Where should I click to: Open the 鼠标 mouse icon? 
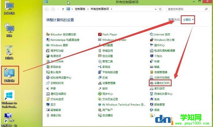pos(100,88)
